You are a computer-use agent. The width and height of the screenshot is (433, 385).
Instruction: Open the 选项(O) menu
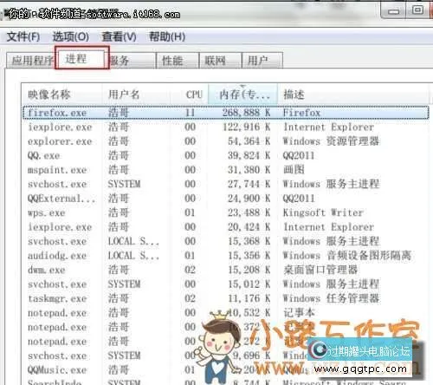pyautogui.click(x=71, y=36)
